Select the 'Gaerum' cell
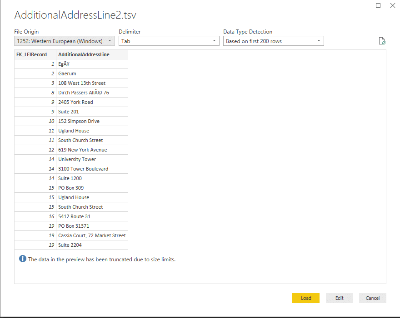 click(x=92, y=73)
